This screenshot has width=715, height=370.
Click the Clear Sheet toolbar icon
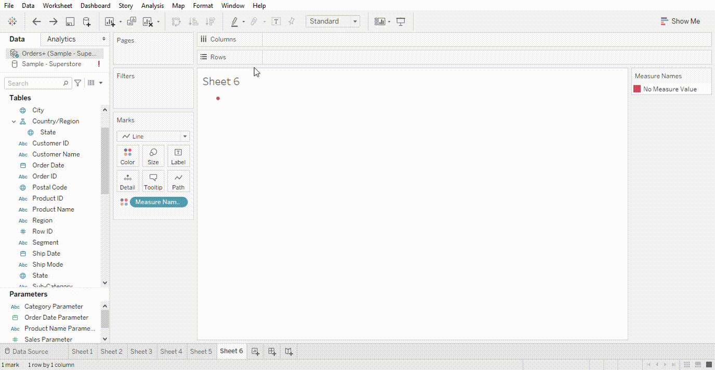click(148, 21)
